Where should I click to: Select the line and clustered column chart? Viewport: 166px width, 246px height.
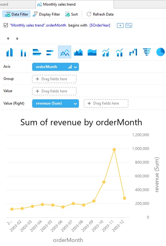(x=106, y=52)
